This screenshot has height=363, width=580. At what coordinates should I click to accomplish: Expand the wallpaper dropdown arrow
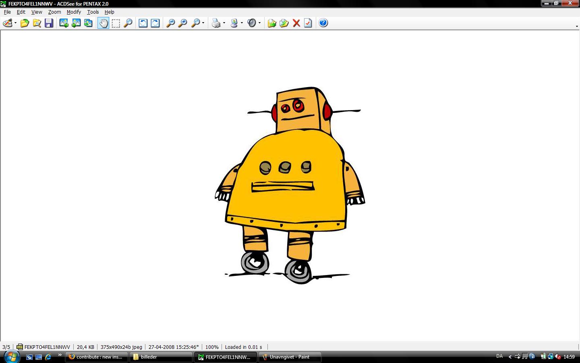[242, 23]
